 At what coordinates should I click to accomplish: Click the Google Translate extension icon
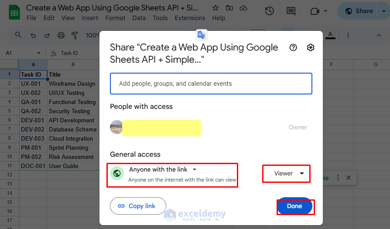202,35
